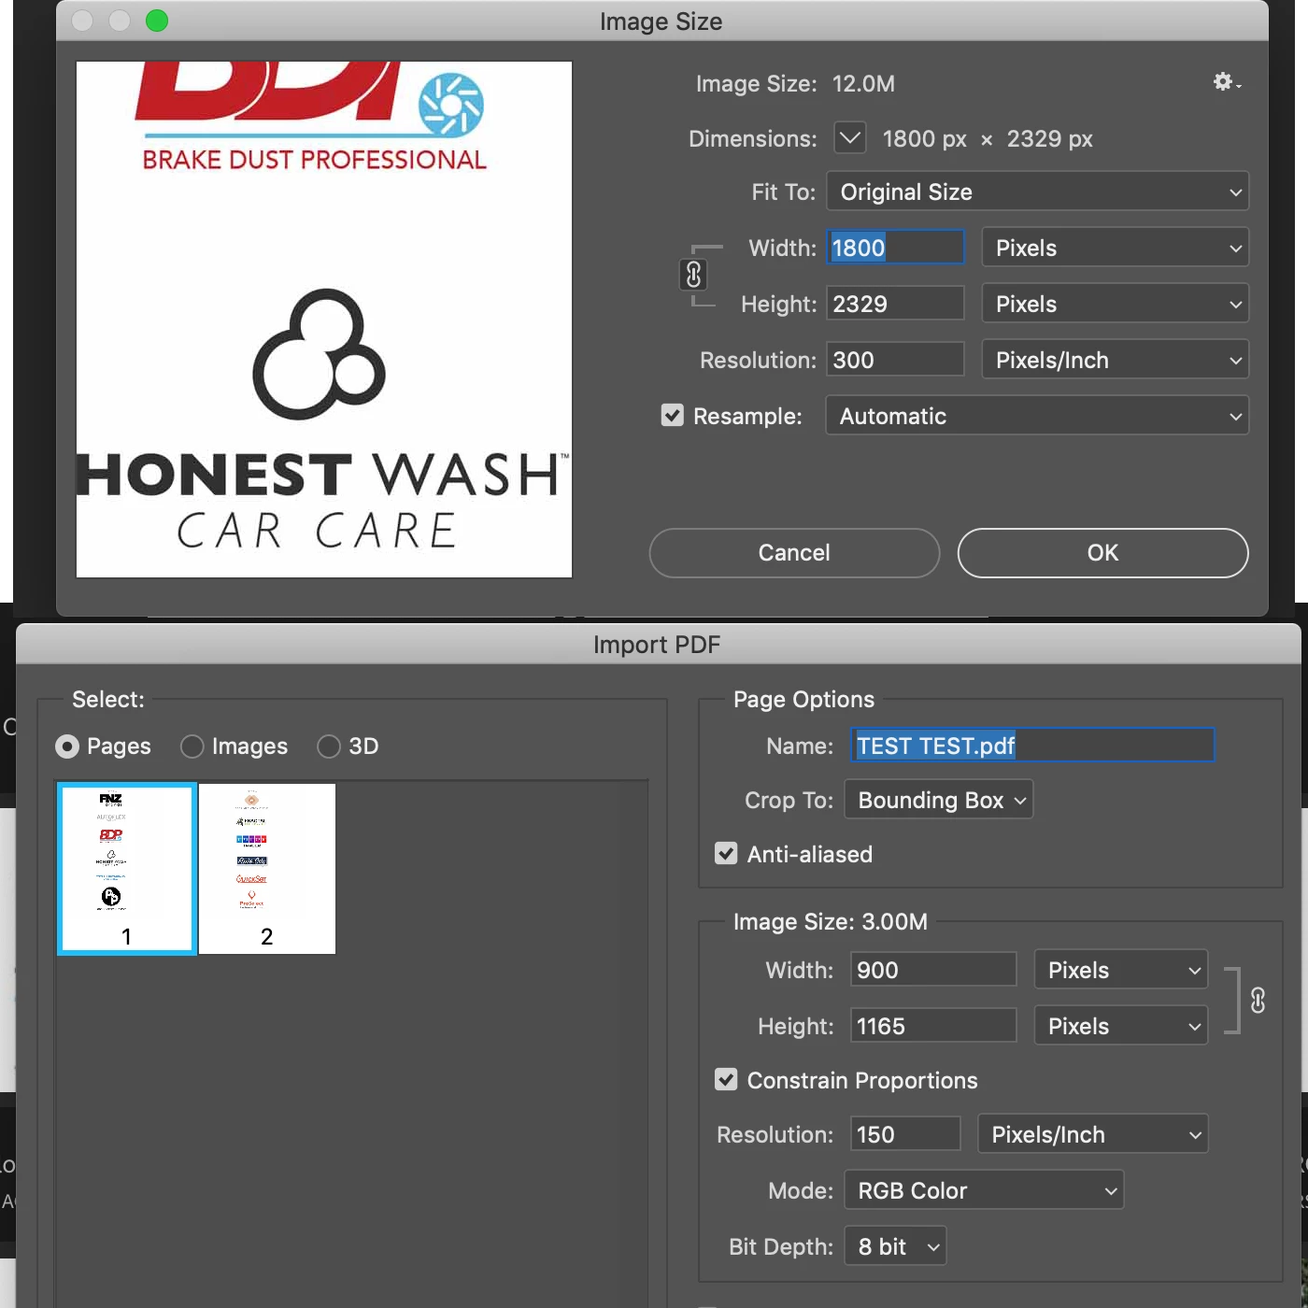Viewport: 1308px width, 1308px height.
Task: Uncheck the Resample checkbox
Action: tap(673, 415)
